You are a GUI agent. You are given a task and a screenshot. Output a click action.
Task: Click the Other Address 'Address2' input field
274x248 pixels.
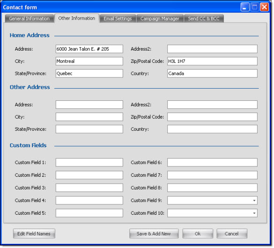click(212, 105)
